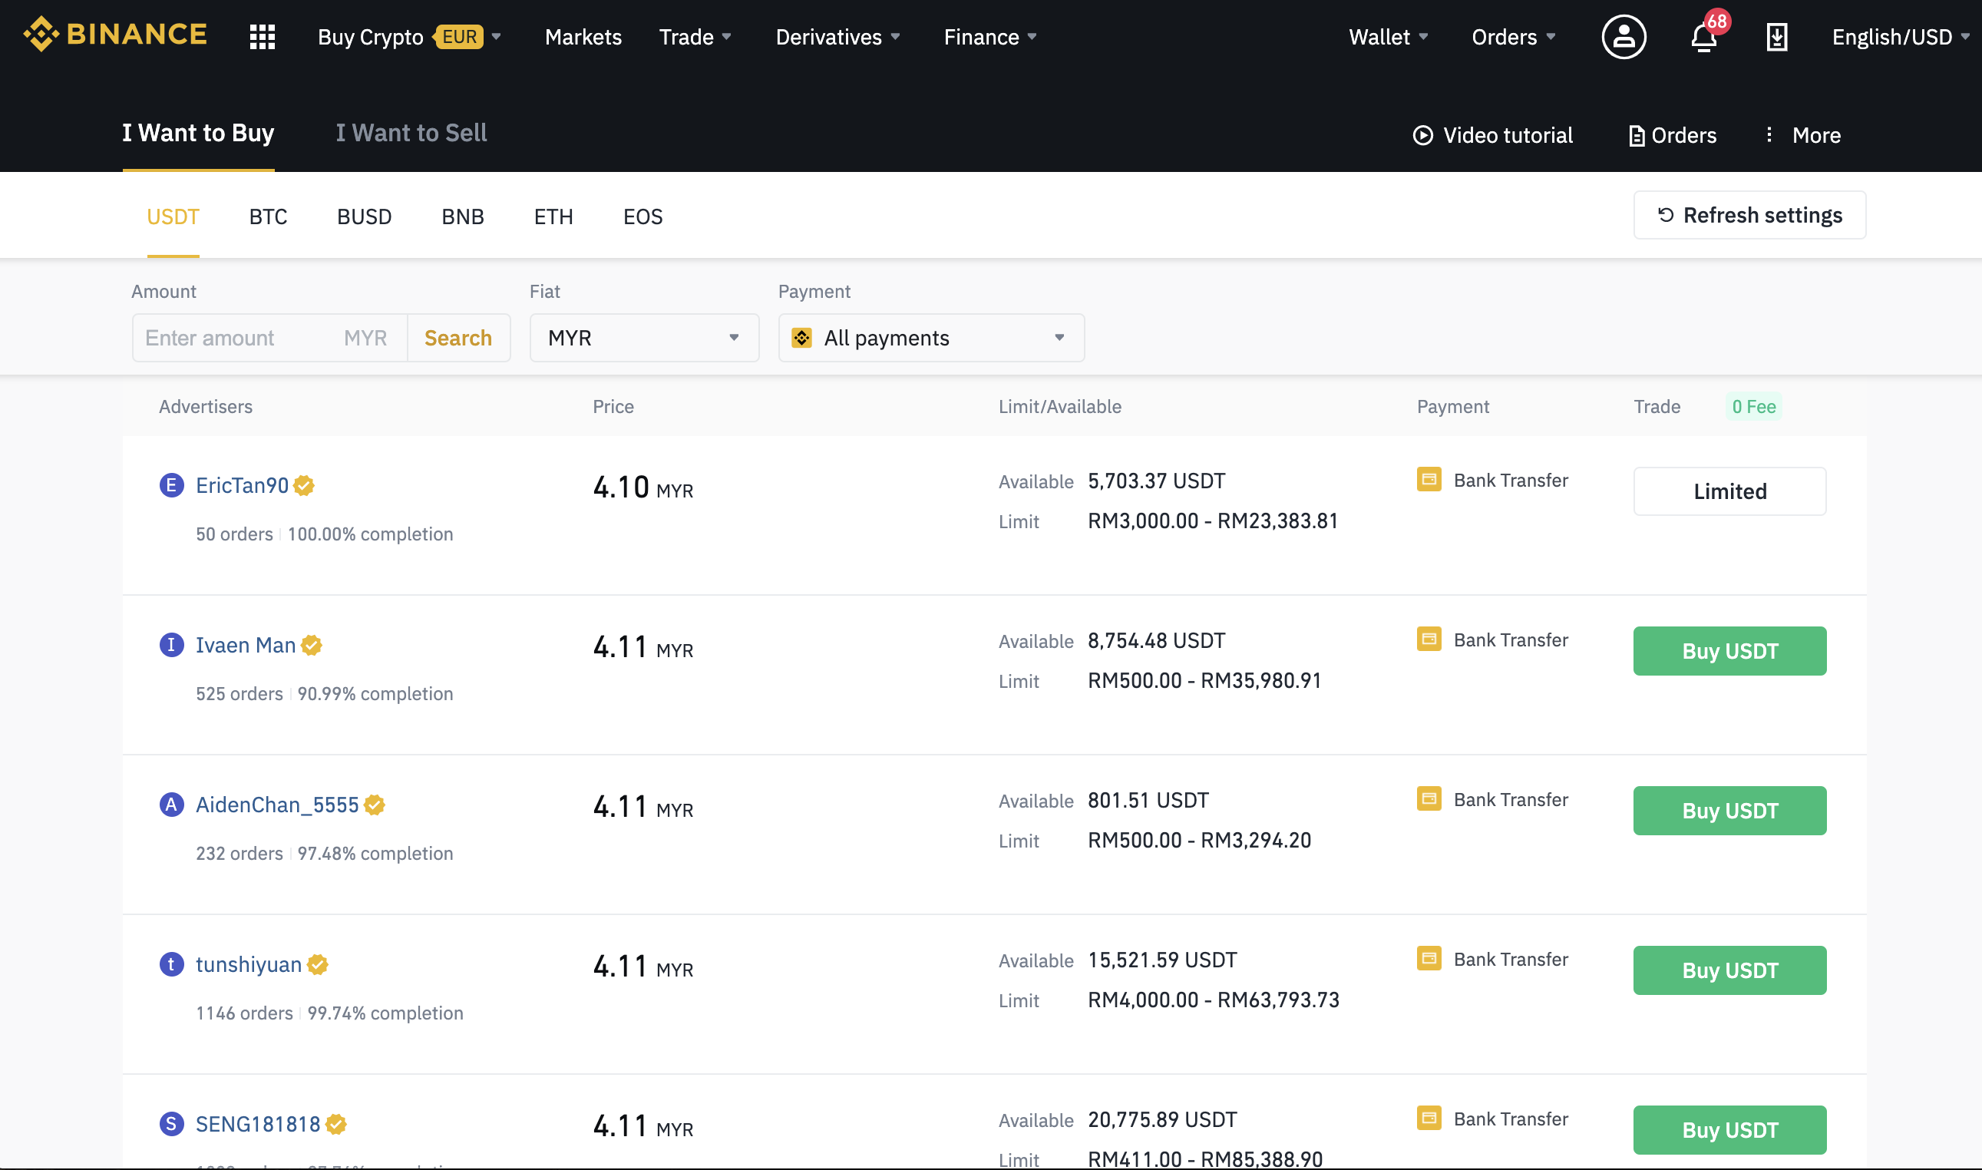Screen dimensions: 1982x1170
Task: Click '4.10 MYR' price for EricTan90
Action: [643, 487]
